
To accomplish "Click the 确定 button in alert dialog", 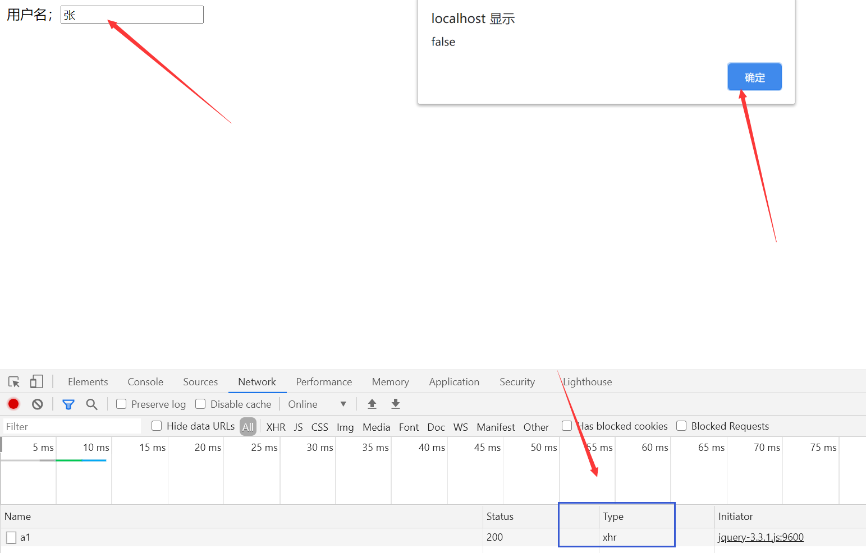I will (x=754, y=77).
